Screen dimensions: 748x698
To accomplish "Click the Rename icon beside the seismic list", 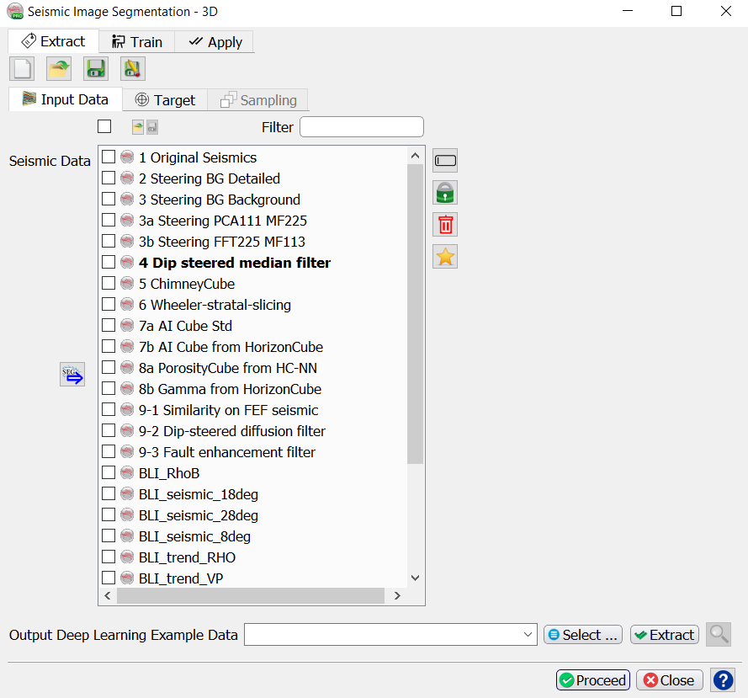I will coord(445,160).
